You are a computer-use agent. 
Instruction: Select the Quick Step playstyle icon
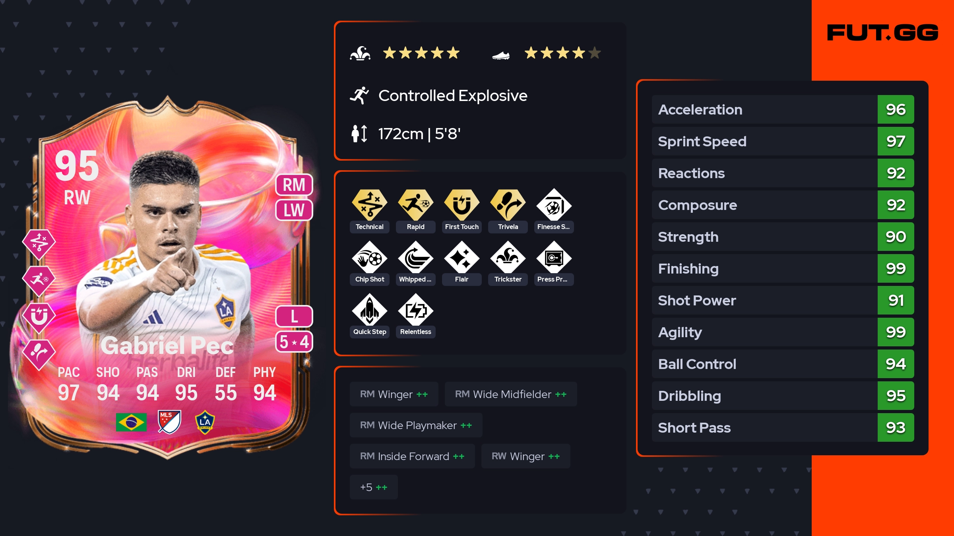tap(369, 310)
